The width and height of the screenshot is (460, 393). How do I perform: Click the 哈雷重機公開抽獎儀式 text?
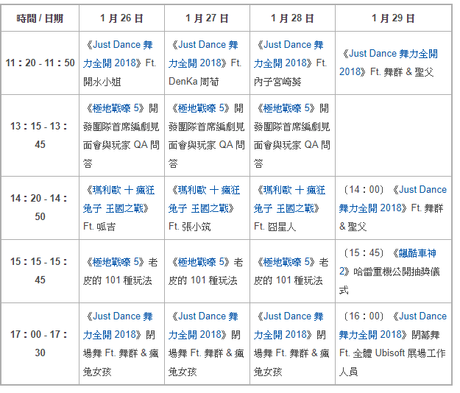(389, 280)
